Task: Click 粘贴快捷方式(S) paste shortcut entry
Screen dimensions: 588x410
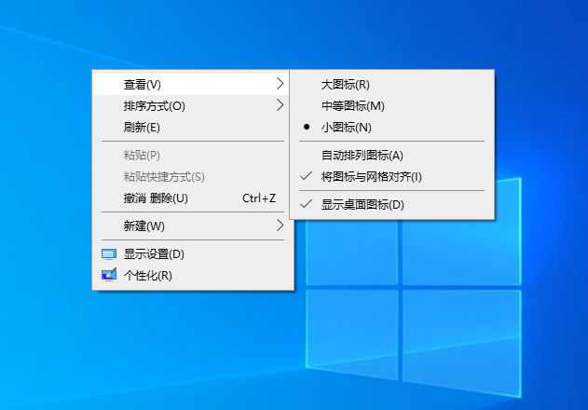Action: point(164,176)
